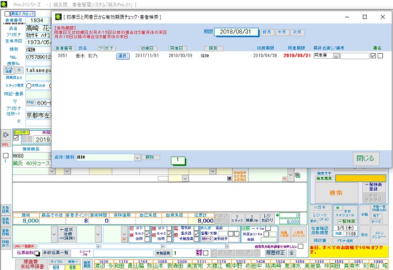Click the orange square in the remarks area
The height and width of the screenshot is (270, 393).
point(284,179)
